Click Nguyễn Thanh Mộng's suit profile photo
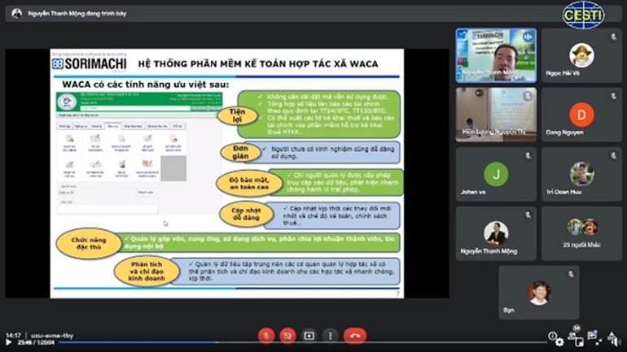627x352 pixels. pyautogui.click(x=496, y=233)
